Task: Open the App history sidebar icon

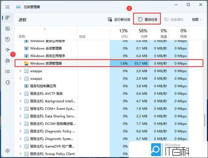Action: click(8, 39)
